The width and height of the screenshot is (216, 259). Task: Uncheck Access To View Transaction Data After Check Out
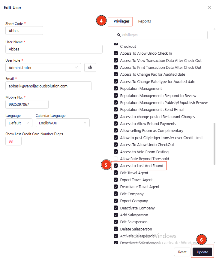[116, 60]
